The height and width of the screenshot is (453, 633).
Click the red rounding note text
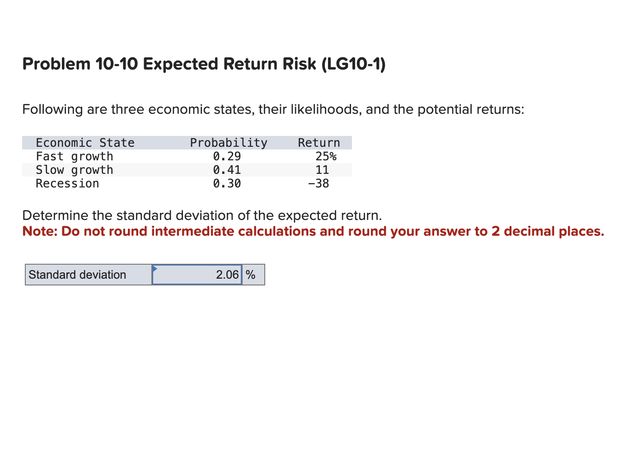(313, 231)
